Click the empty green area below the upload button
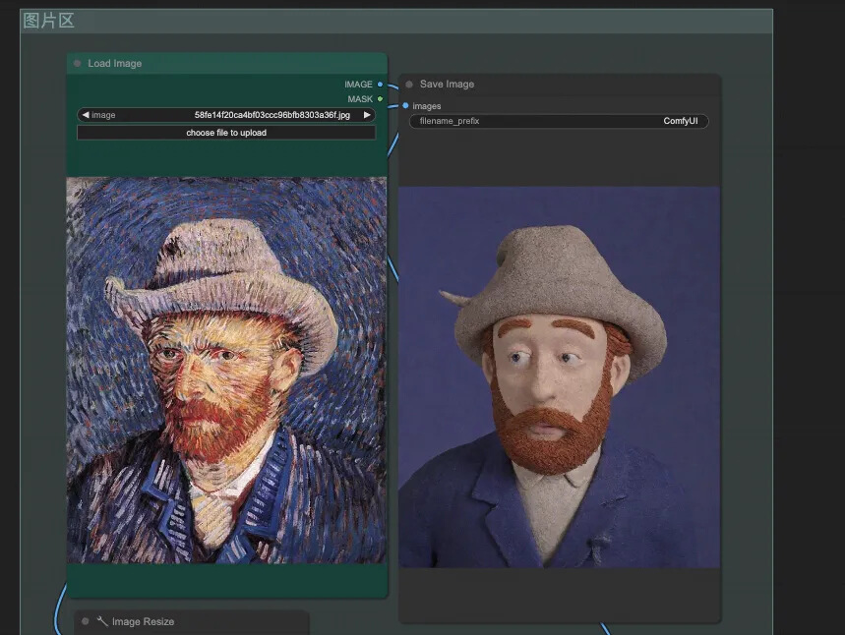The image size is (845, 635). tap(226, 157)
